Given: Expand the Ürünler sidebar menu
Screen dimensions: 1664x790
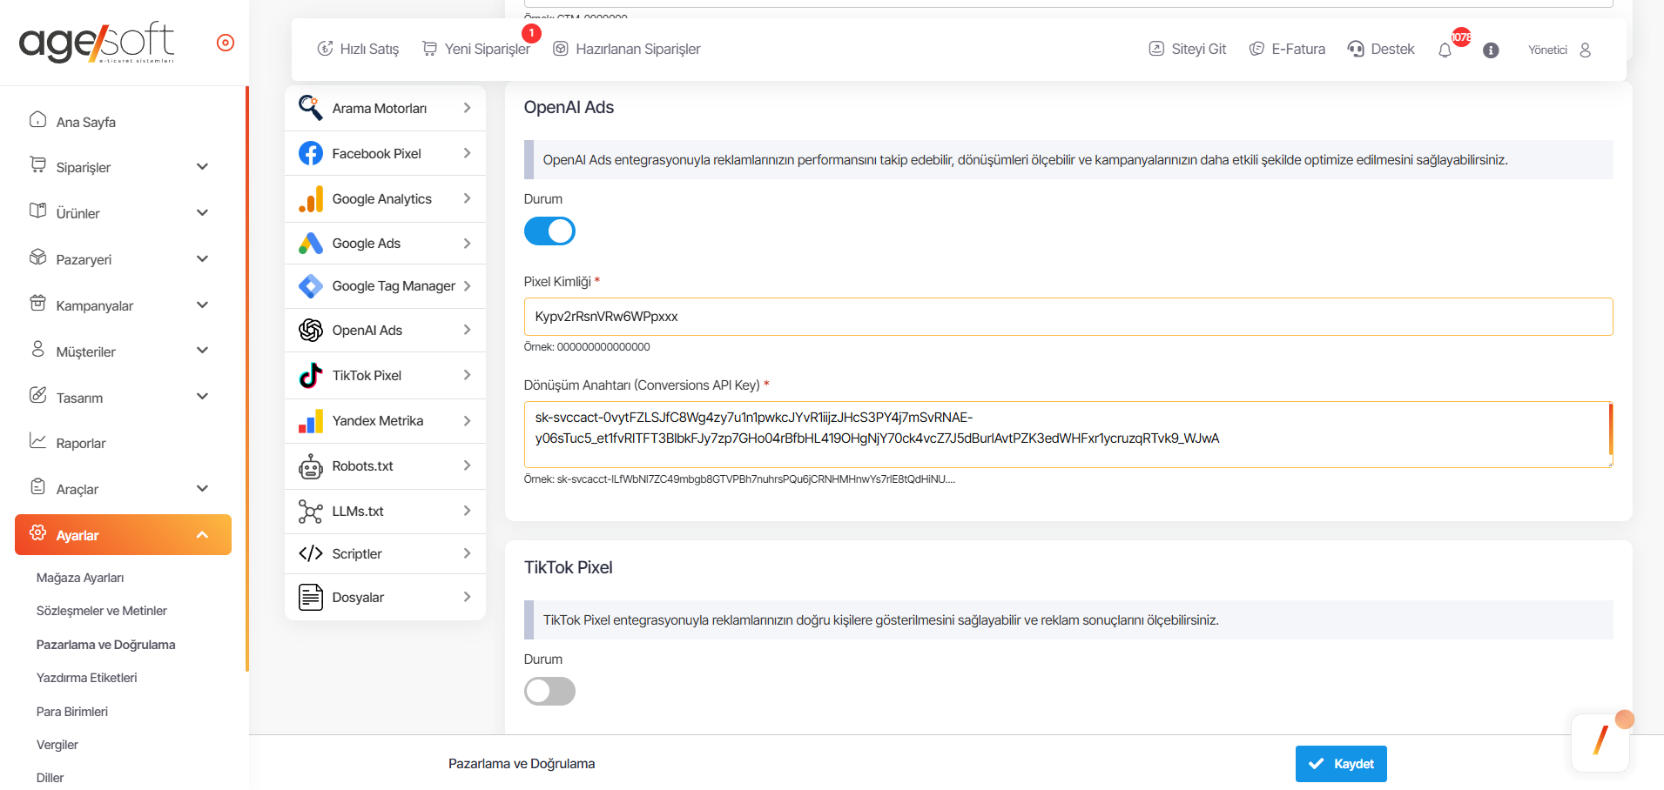Looking at the screenshot, I should click(123, 213).
